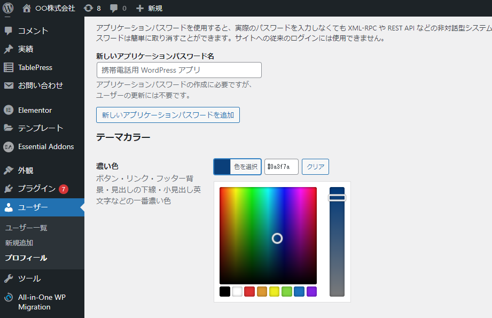Open the 外観 appearance menu
Image resolution: width=492 pixels, height=318 pixels.
click(26, 170)
